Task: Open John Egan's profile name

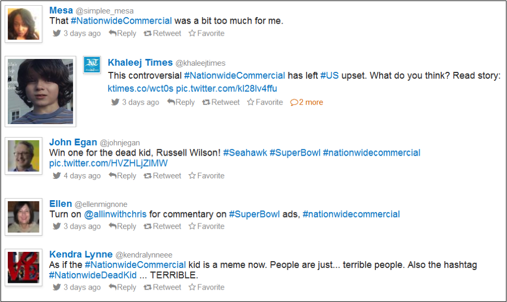Action: point(73,142)
